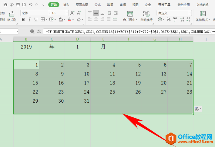This screenshot has width=215, height=147.
Task: Set top vertical alignment
Action: tap(90, 13)
